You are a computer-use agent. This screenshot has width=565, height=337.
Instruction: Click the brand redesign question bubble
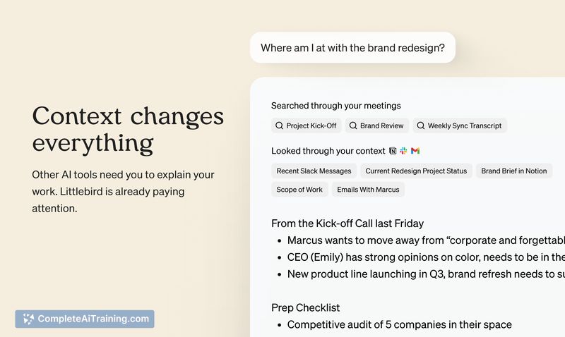(x=352, y=48)
